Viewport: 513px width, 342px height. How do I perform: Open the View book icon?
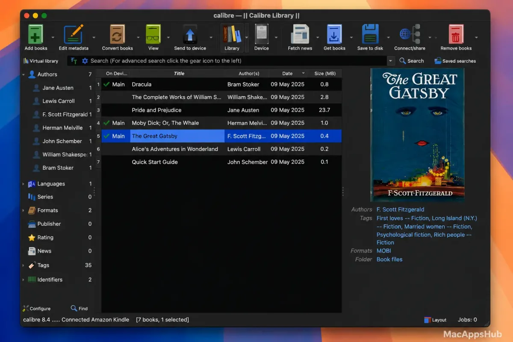coord(153,34)
